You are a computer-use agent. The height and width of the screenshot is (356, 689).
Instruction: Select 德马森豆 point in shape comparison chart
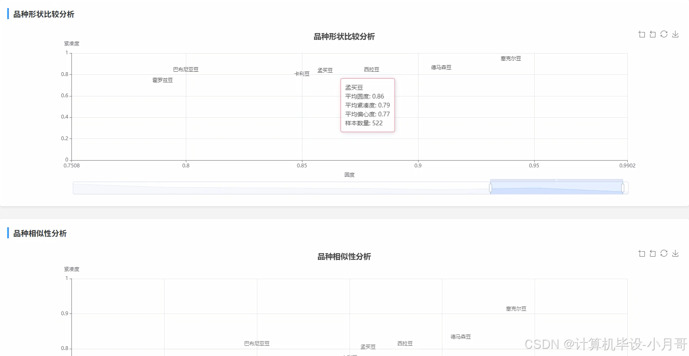tap(441, 68)
